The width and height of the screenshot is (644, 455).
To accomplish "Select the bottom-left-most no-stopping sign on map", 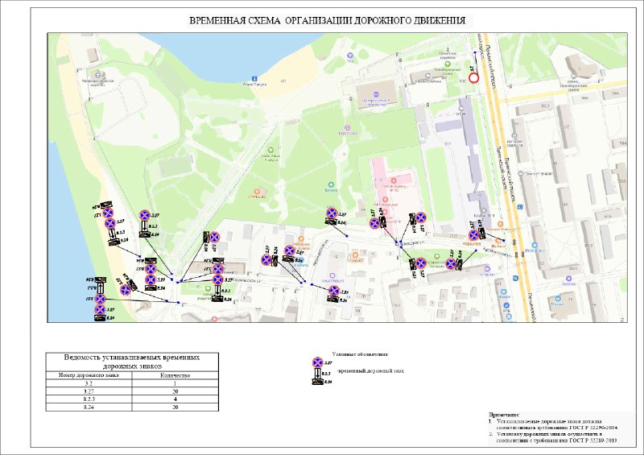I will [x=101, y=309].
